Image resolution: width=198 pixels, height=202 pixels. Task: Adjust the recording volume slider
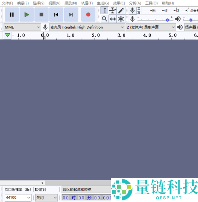point(155,20)
